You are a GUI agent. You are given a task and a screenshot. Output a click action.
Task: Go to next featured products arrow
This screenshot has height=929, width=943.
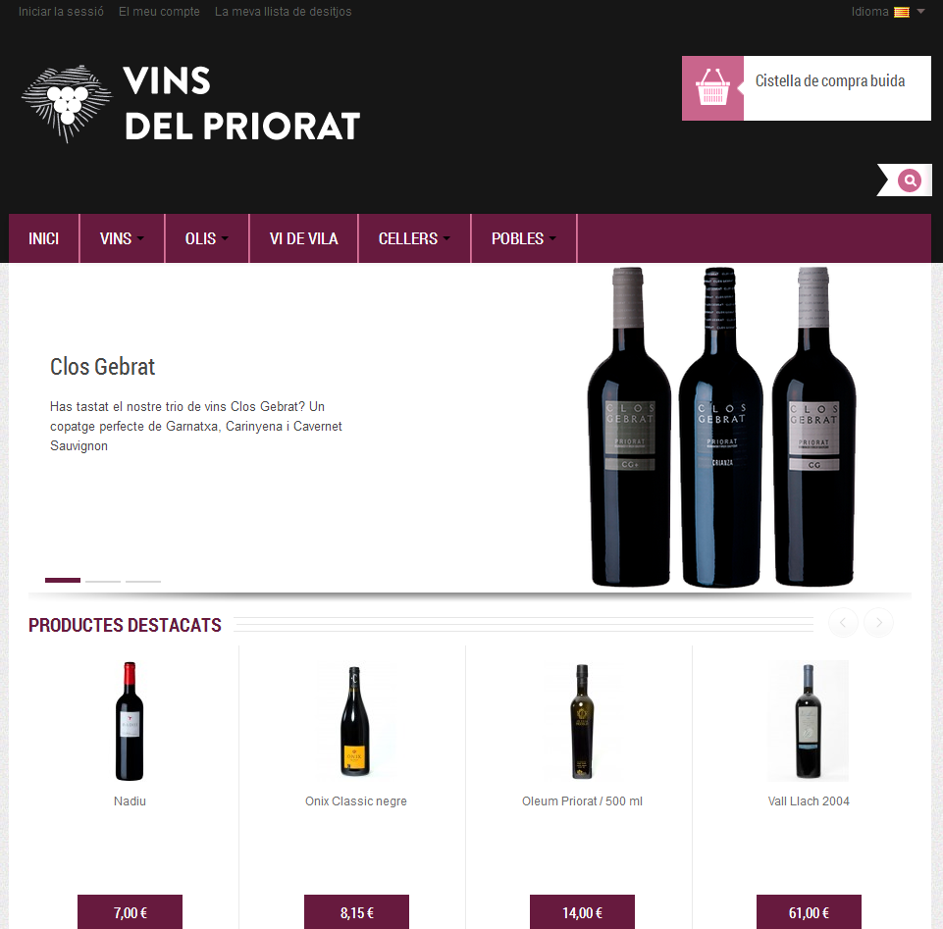(x=878, y=622)
